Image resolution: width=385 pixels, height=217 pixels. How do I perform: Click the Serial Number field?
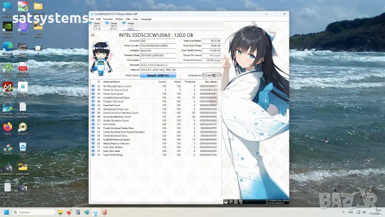tap(158, 46)
